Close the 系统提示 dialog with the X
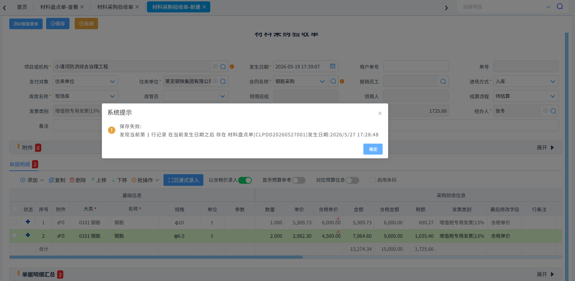 pos(380,113)
